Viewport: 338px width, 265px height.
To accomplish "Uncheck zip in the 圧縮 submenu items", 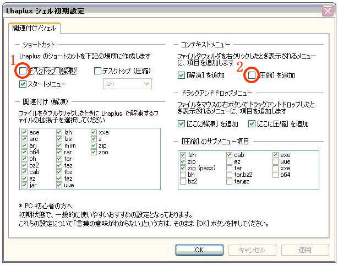I will coord(183,161).
